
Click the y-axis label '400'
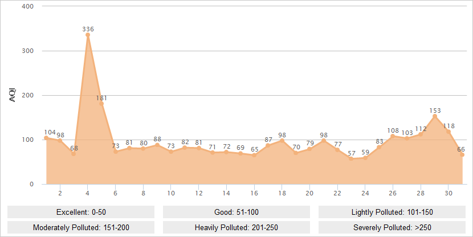[28, 6]
